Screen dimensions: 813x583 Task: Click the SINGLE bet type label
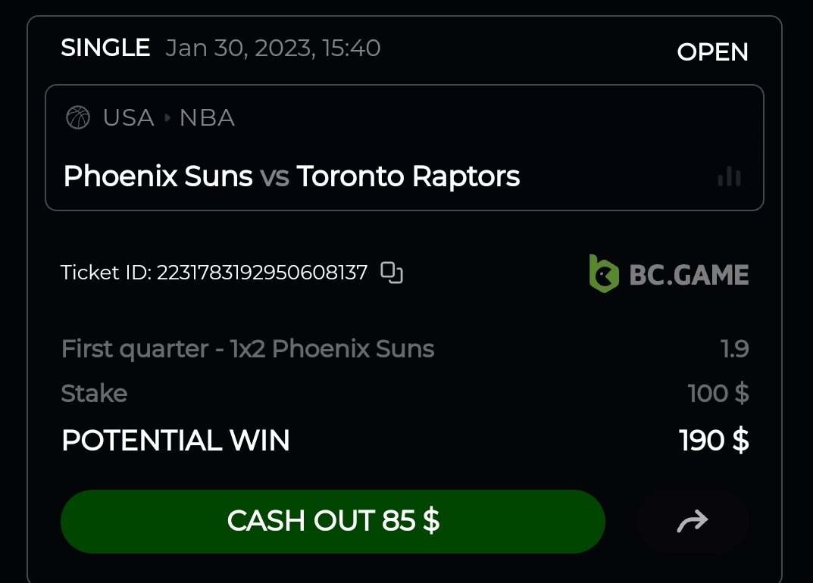pos(105,48)
